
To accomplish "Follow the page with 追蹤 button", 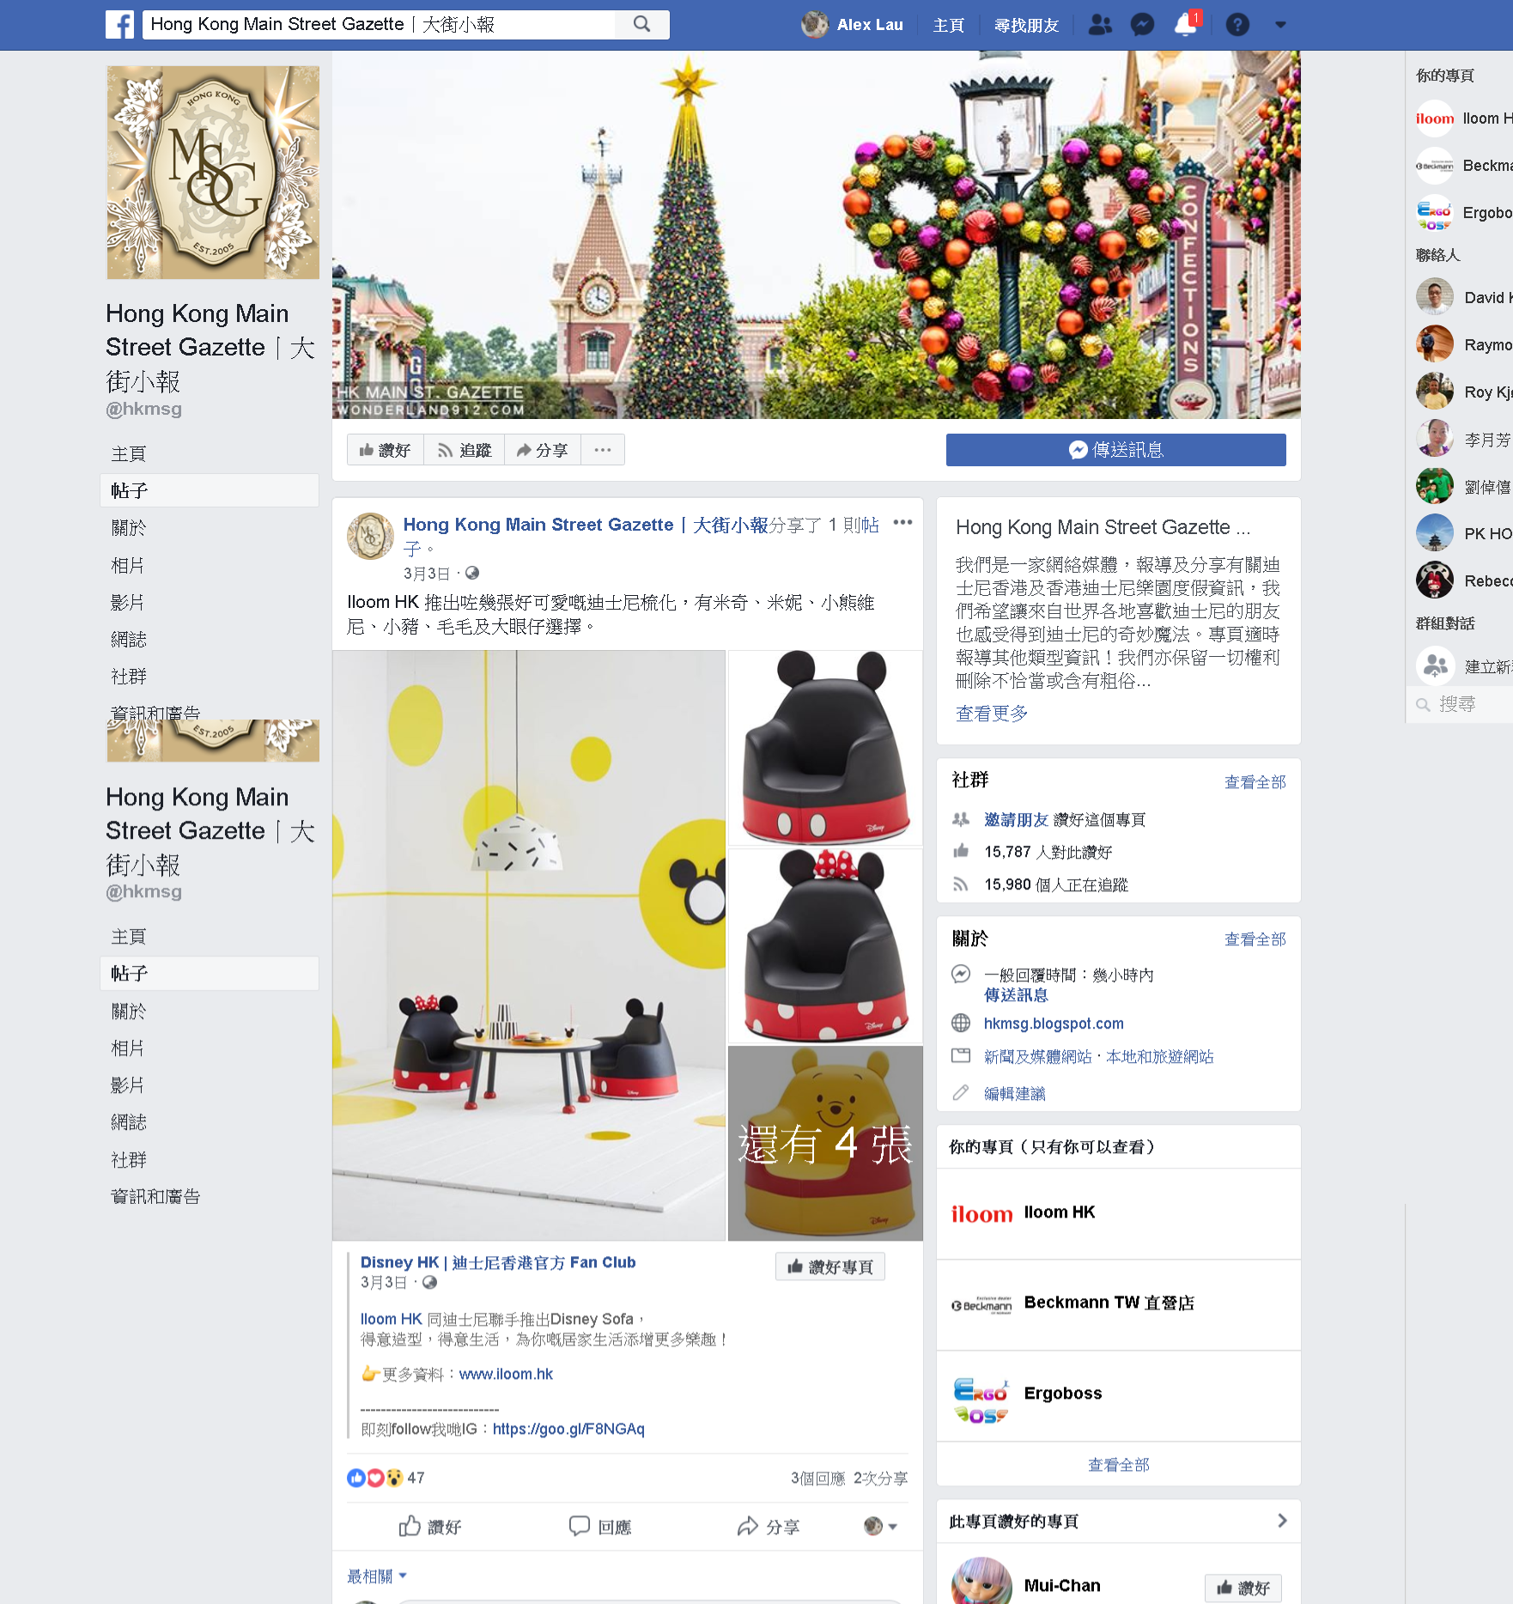I will tap(464, 450).
